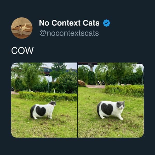Click the concrete bridge pillar in the right photo

(91, 68)
